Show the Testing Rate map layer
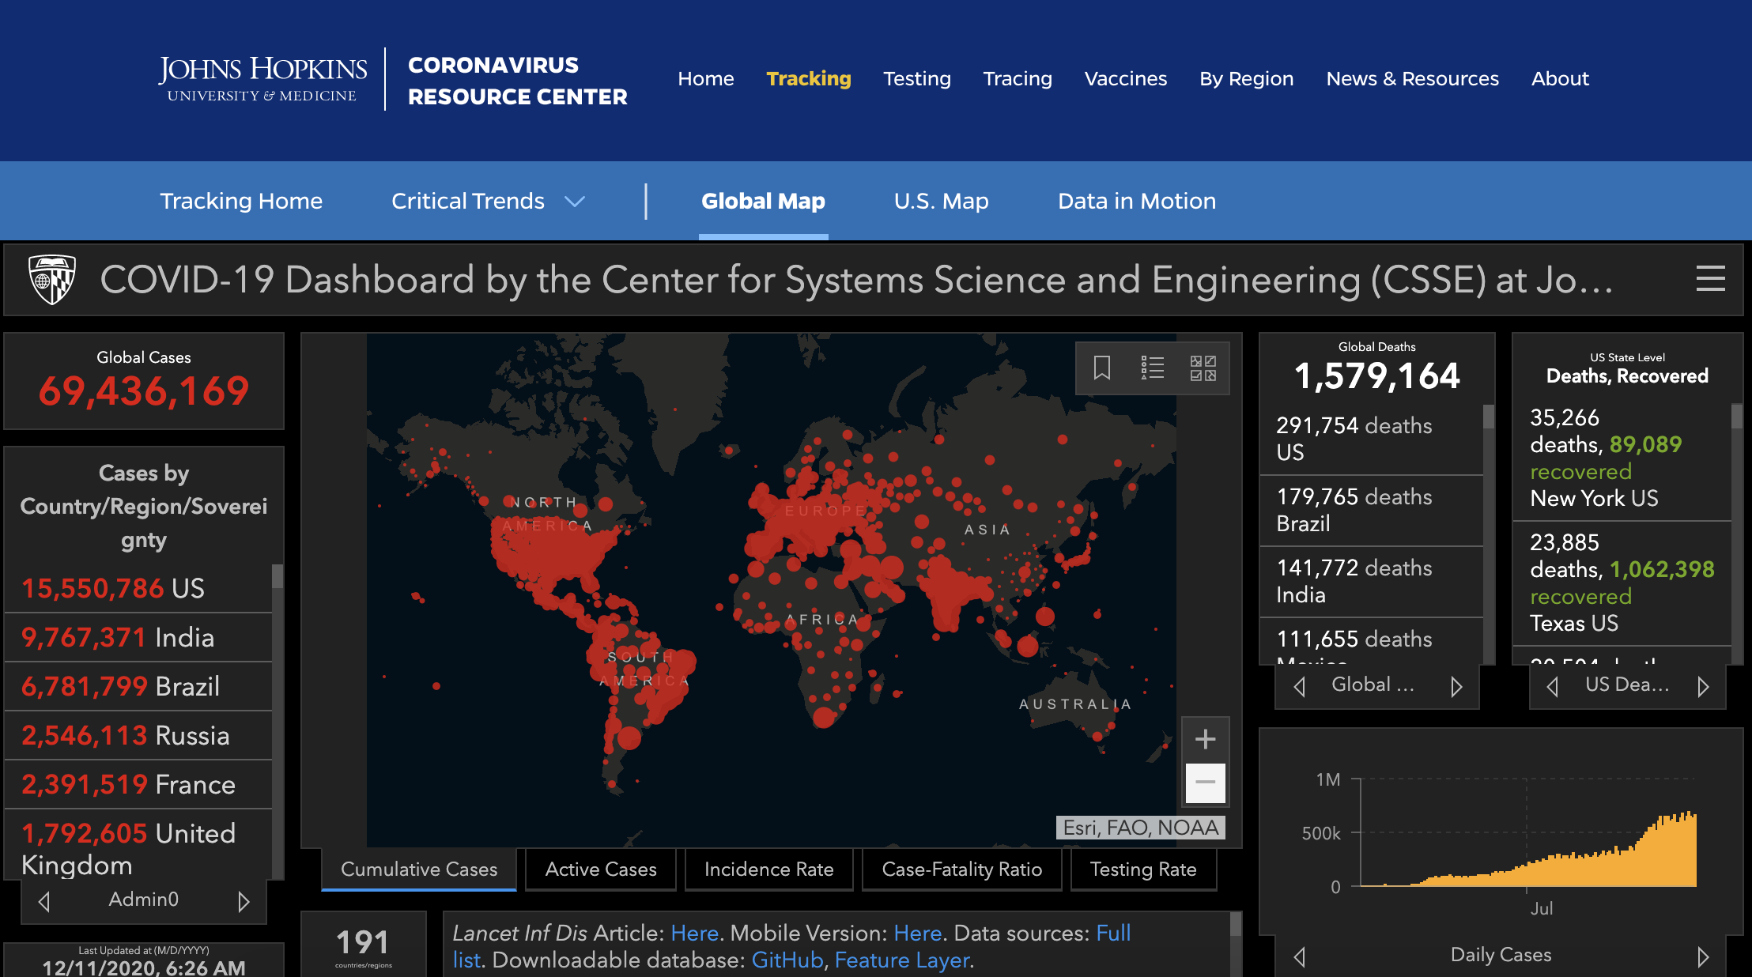Image resolution: width=1752 pixels, height=977 pixels. 1142,869
